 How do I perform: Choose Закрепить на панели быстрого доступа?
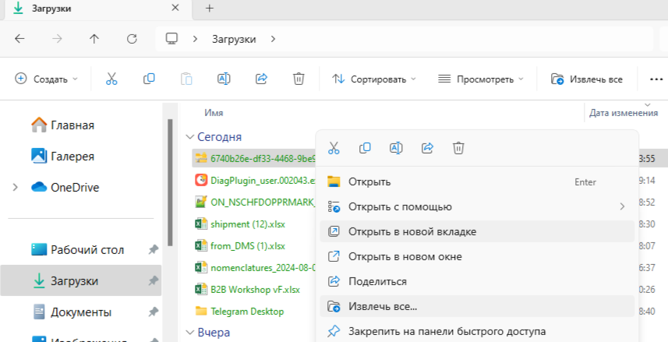pyautogui.click(x=477, y=331)
